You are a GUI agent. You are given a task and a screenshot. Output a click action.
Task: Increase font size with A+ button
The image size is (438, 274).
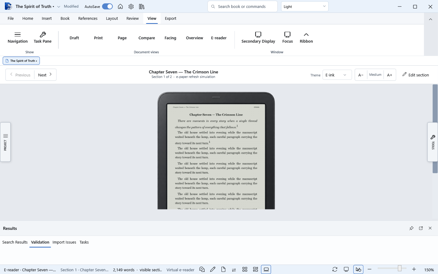click(390, 75)
